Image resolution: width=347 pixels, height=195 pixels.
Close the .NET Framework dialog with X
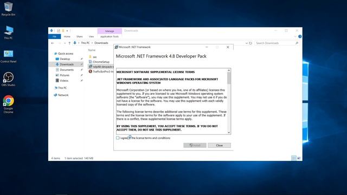pos(228,47)
